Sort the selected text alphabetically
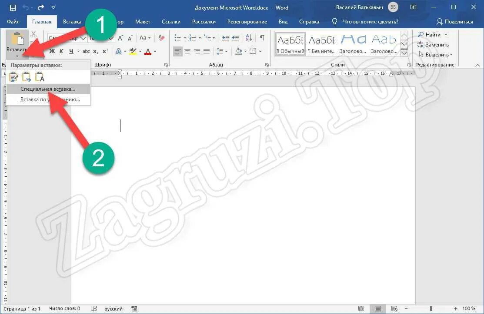The height and width of the screenshot is (314, 484). pos(249,38)
